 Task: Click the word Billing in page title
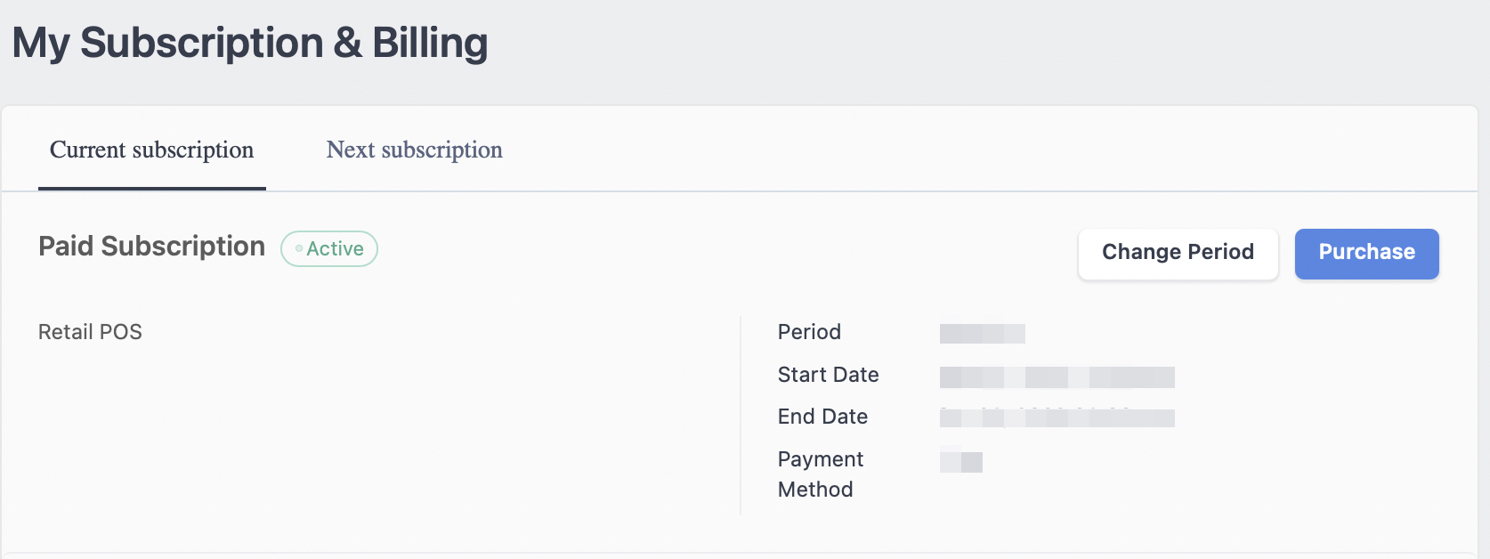tap(430, 43)
